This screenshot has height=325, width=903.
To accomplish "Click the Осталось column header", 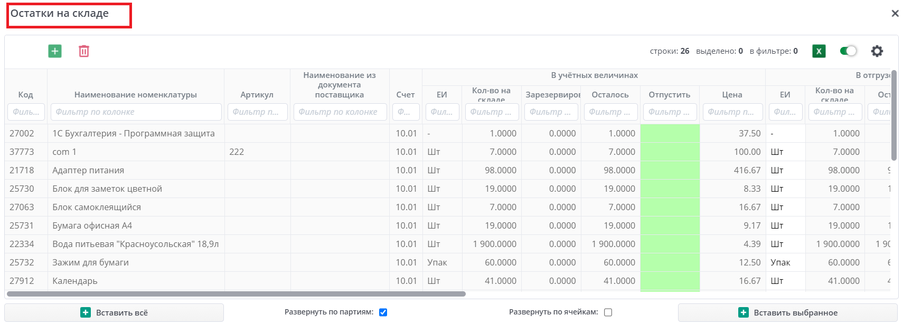I will (610, 95).
